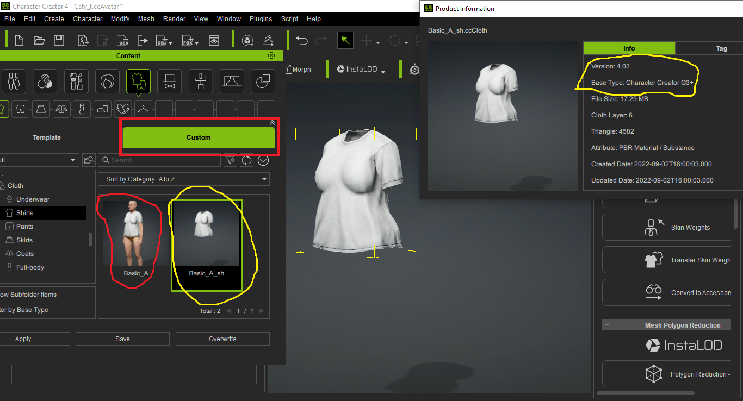The height and width of the screenshot is (401, 743).
Task: Open the Makeup category in Content
Action: click(76, 82)
